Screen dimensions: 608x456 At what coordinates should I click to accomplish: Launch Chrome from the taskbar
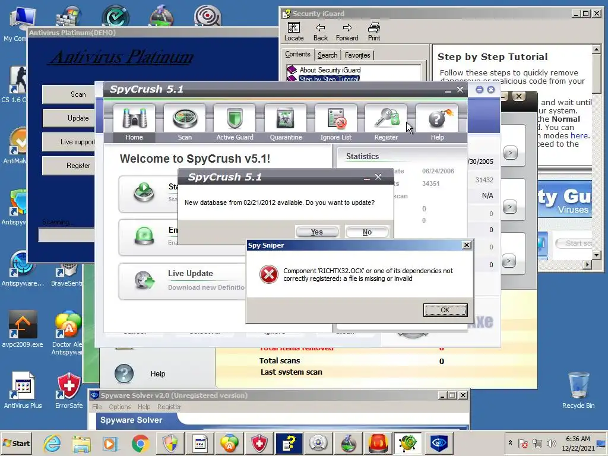140,443
